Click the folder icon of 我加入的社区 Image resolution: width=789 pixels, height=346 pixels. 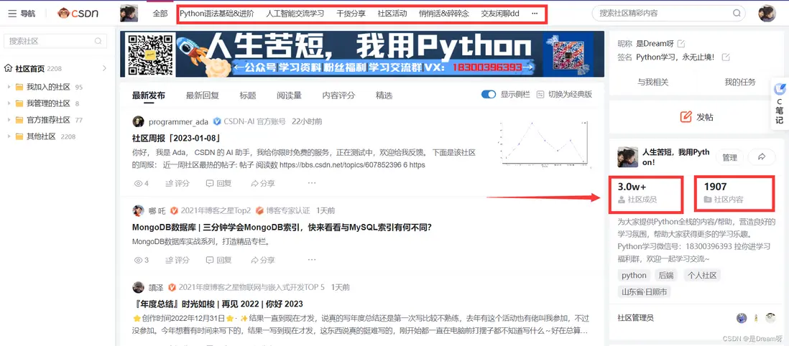tap(19, 87)
